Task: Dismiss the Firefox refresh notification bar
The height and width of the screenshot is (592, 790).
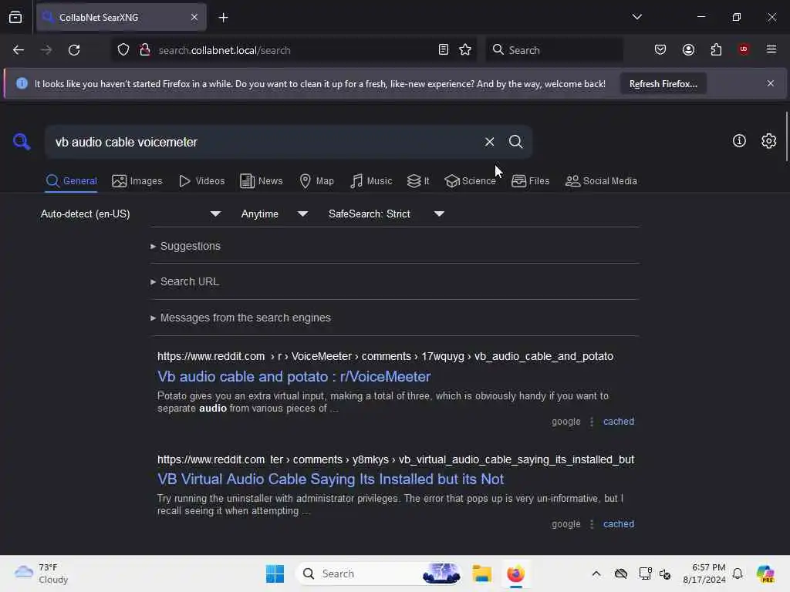Action: pyautogui.click(x=770, y=83)
